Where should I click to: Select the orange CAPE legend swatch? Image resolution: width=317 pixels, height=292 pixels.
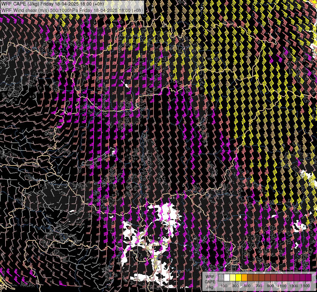click(x=244, y=277)
